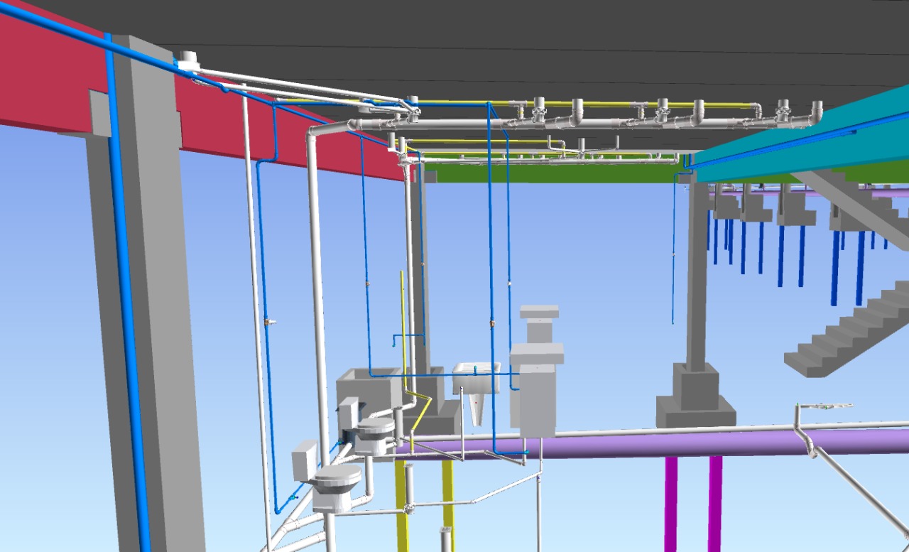Click the wall-mounted white sink basin
Viewport: 909px width, 552px height.
click(x=476, y=377)
